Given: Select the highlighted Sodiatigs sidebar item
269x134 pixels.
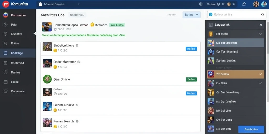Looking at the screenshot, I should 18,53.
